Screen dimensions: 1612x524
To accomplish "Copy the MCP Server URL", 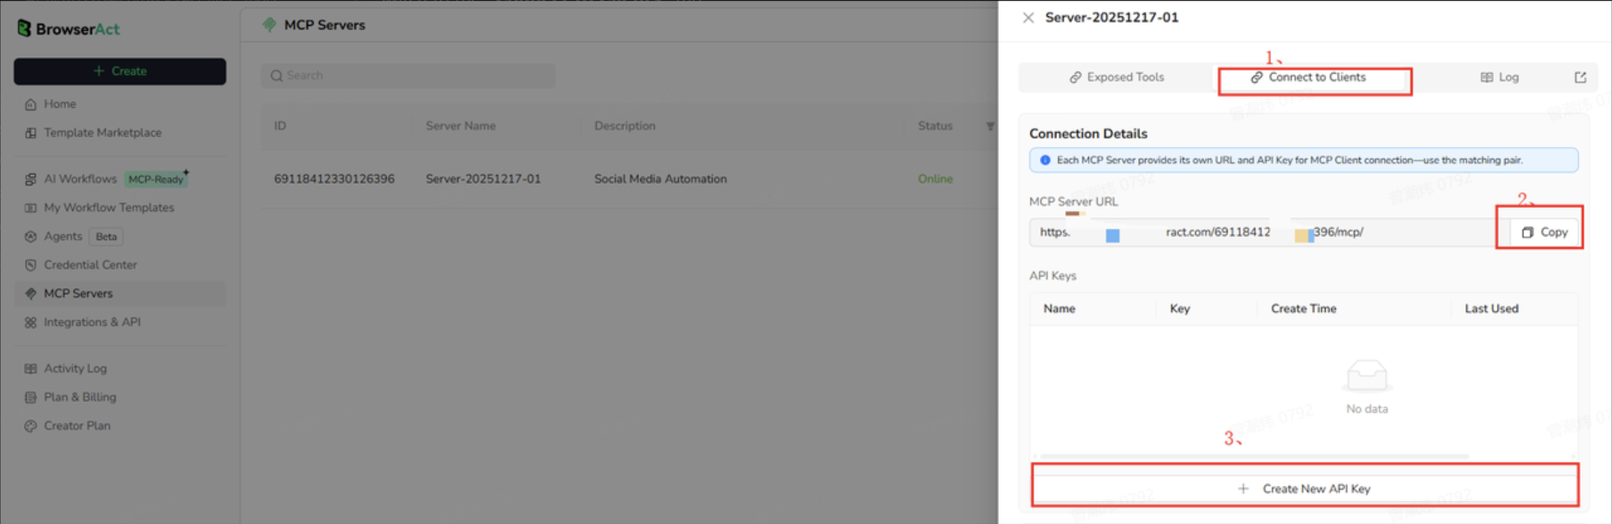I will [1544, 232].
